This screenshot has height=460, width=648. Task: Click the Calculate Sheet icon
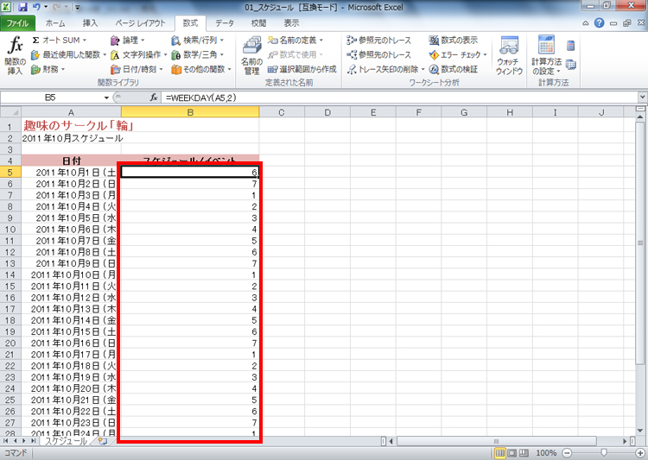click(571, 64)
